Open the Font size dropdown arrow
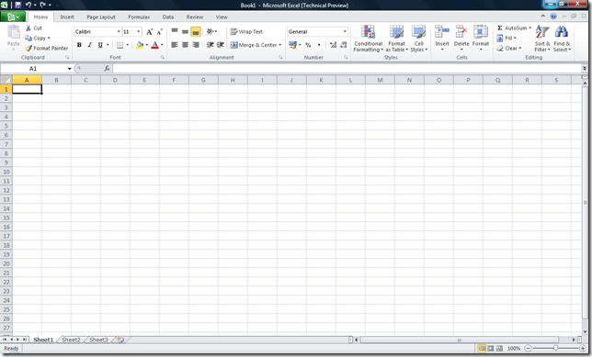 click(139, 32)
